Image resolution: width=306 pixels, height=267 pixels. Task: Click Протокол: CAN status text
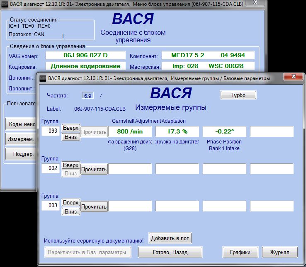[x=27, y=34]
